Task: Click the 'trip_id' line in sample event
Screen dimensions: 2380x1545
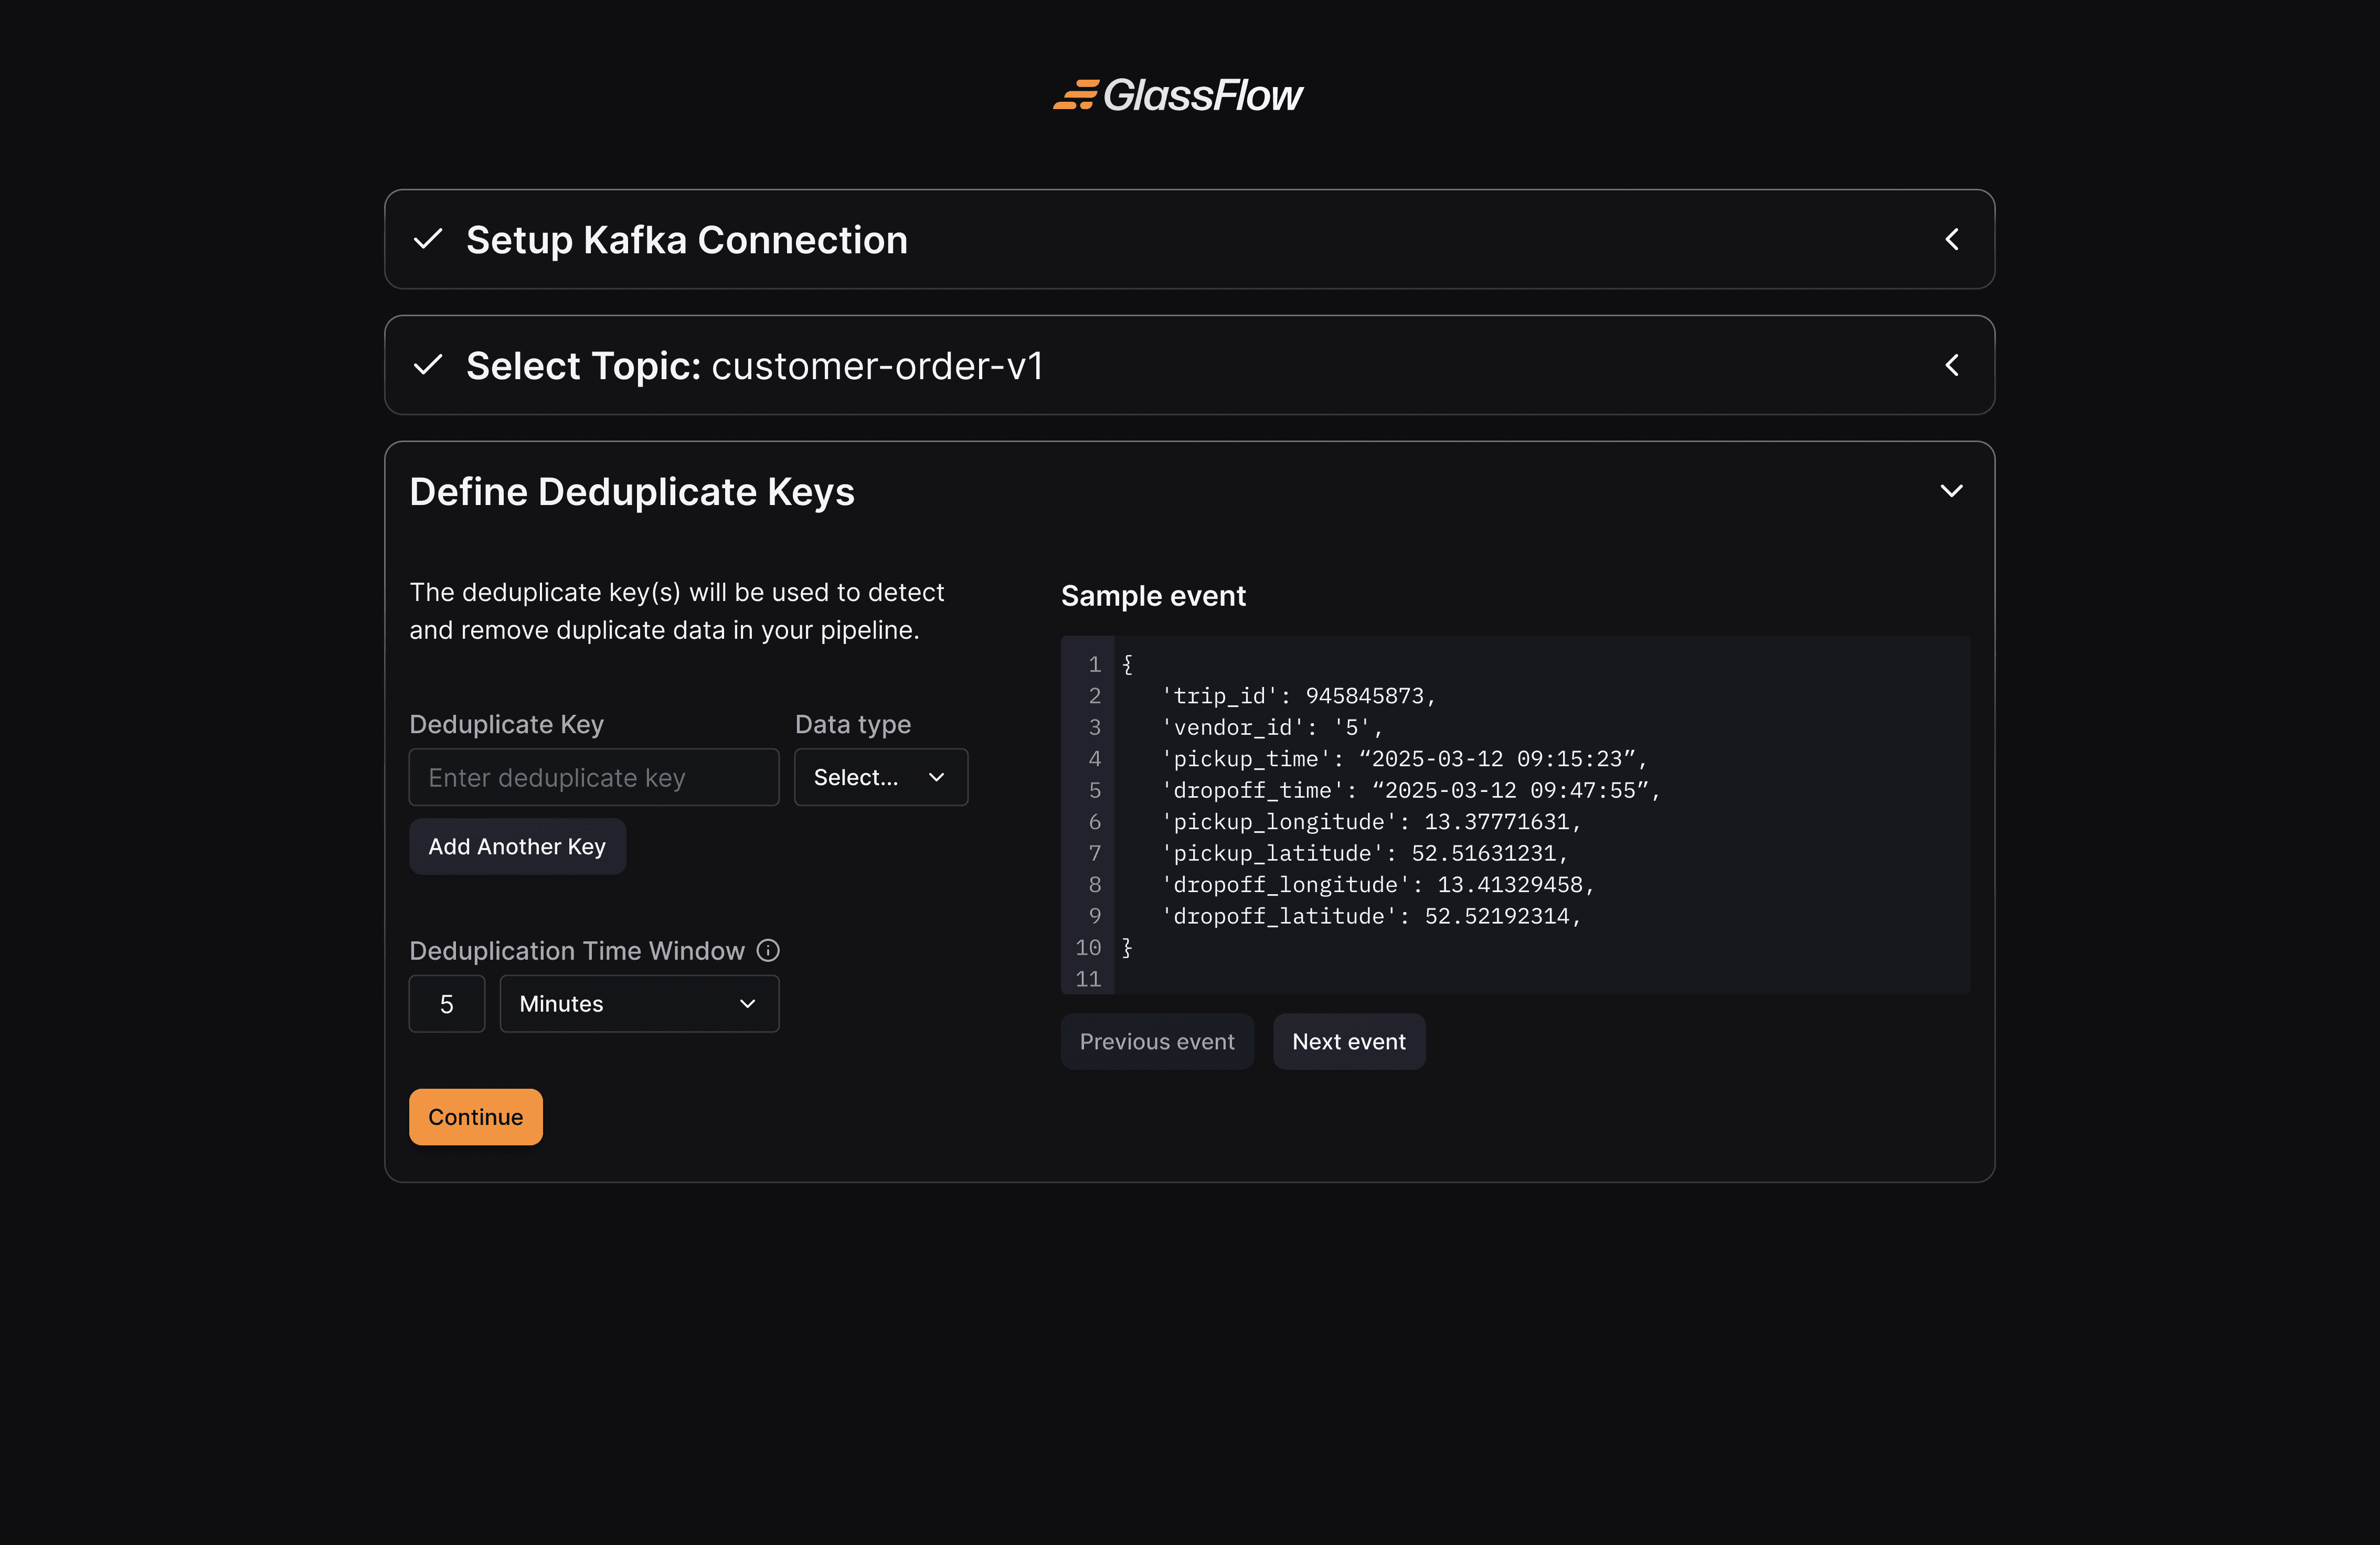Action: 1298,695
